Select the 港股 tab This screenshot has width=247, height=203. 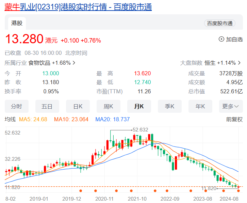17,23
